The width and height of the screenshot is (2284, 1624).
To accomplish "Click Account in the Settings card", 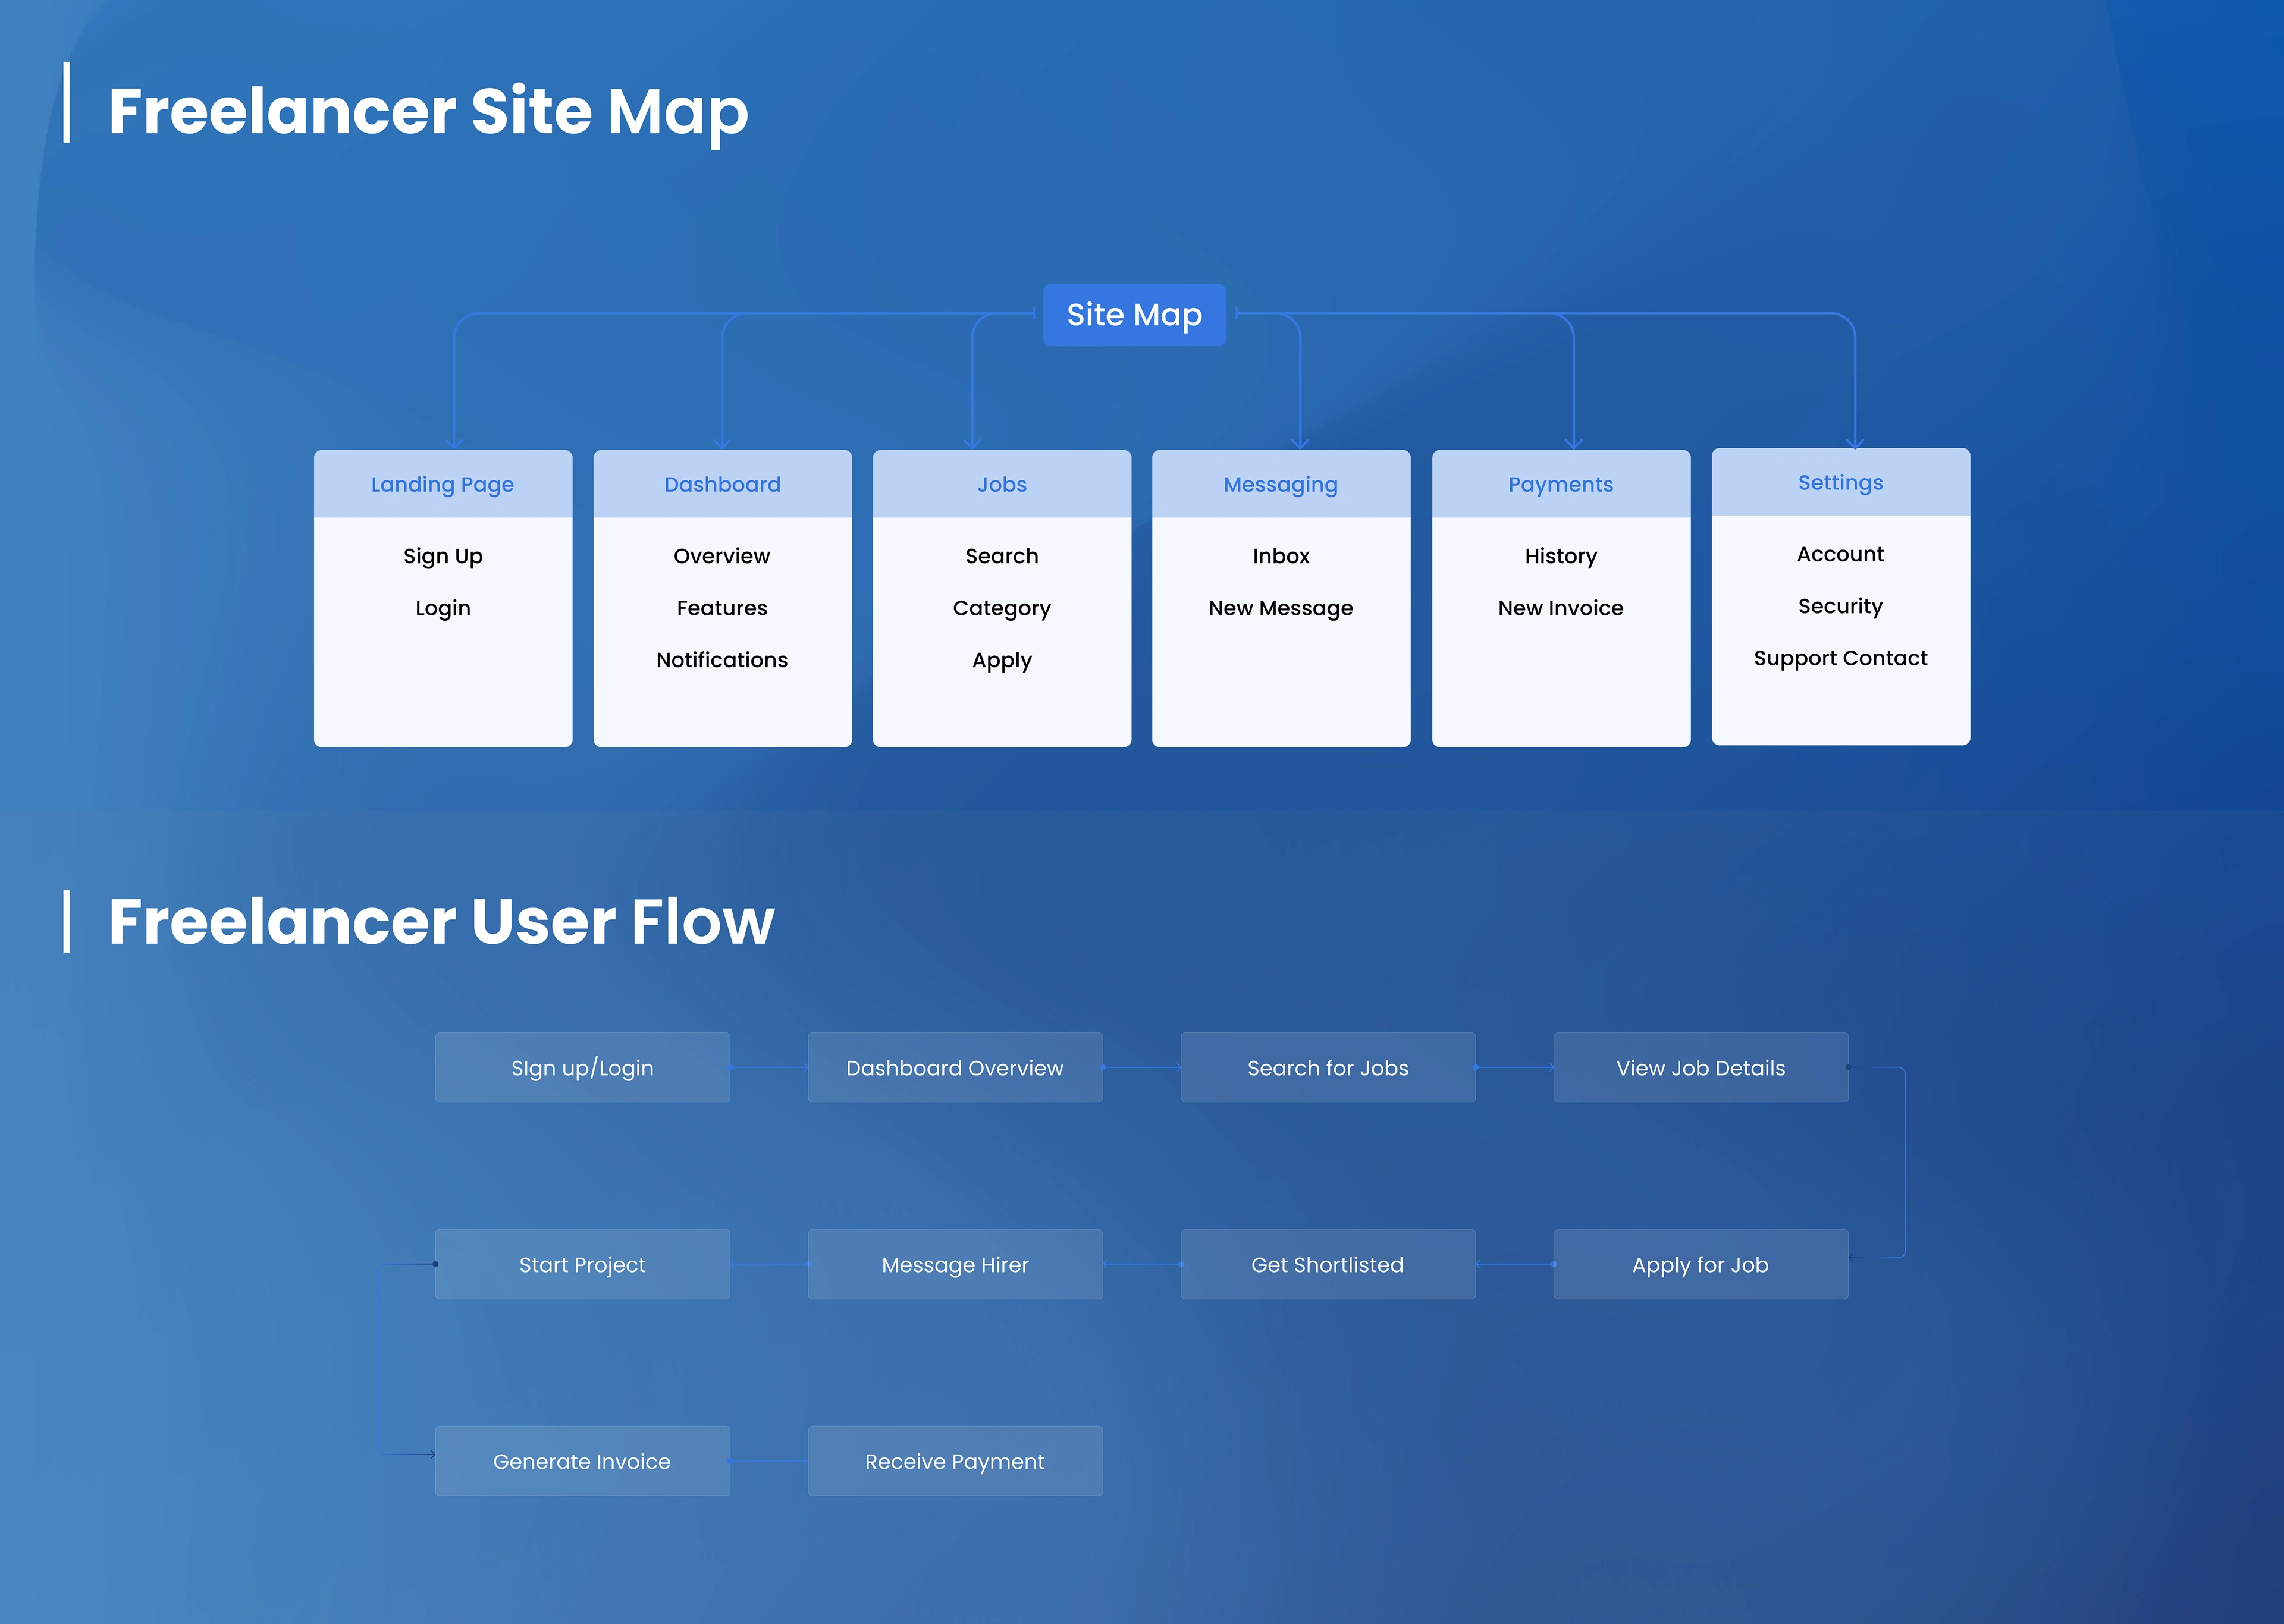I will point(1841,554).
